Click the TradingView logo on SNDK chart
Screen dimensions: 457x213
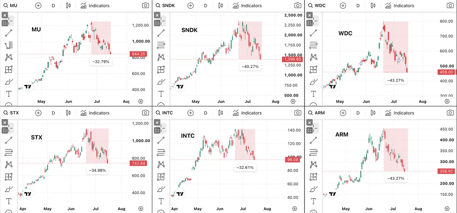tap(180, 86)
